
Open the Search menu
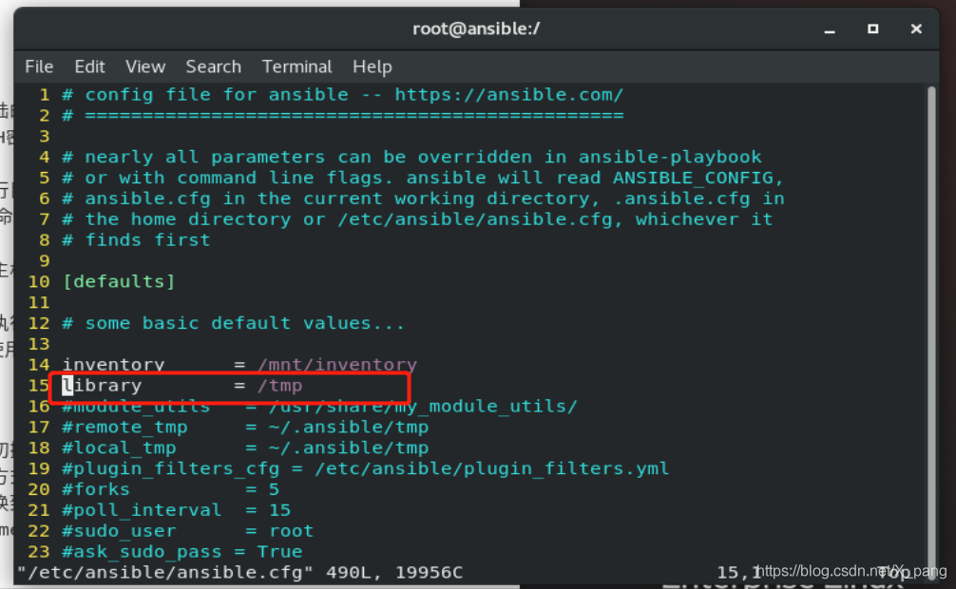click(214, 66)
